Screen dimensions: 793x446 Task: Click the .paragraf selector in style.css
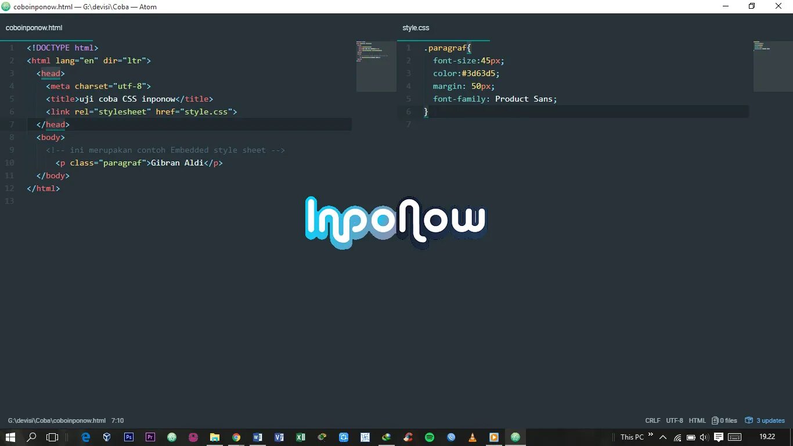point(446,48)
